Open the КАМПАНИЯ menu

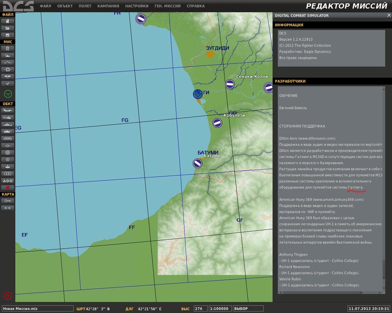[108, 6]
